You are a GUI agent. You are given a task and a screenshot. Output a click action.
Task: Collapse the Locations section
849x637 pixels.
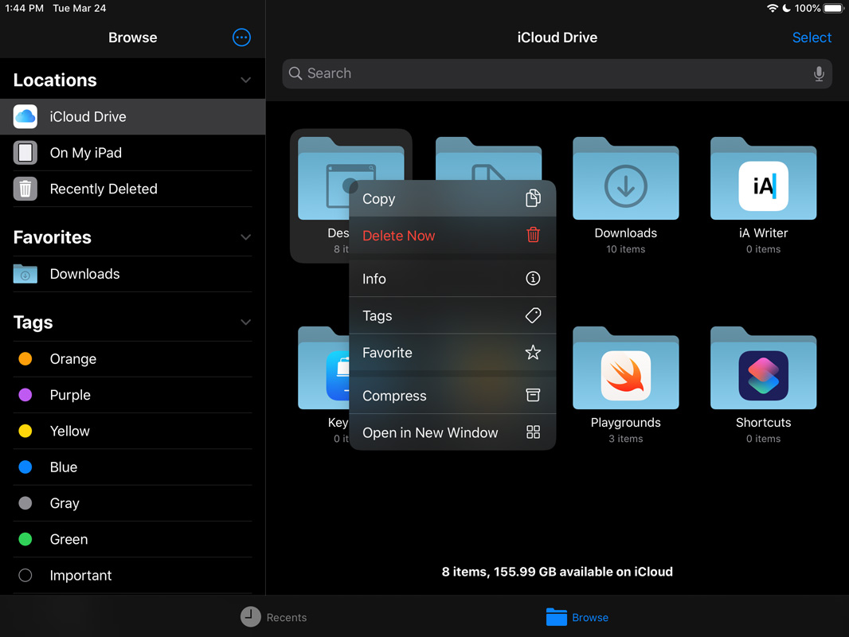coord(245,80)
